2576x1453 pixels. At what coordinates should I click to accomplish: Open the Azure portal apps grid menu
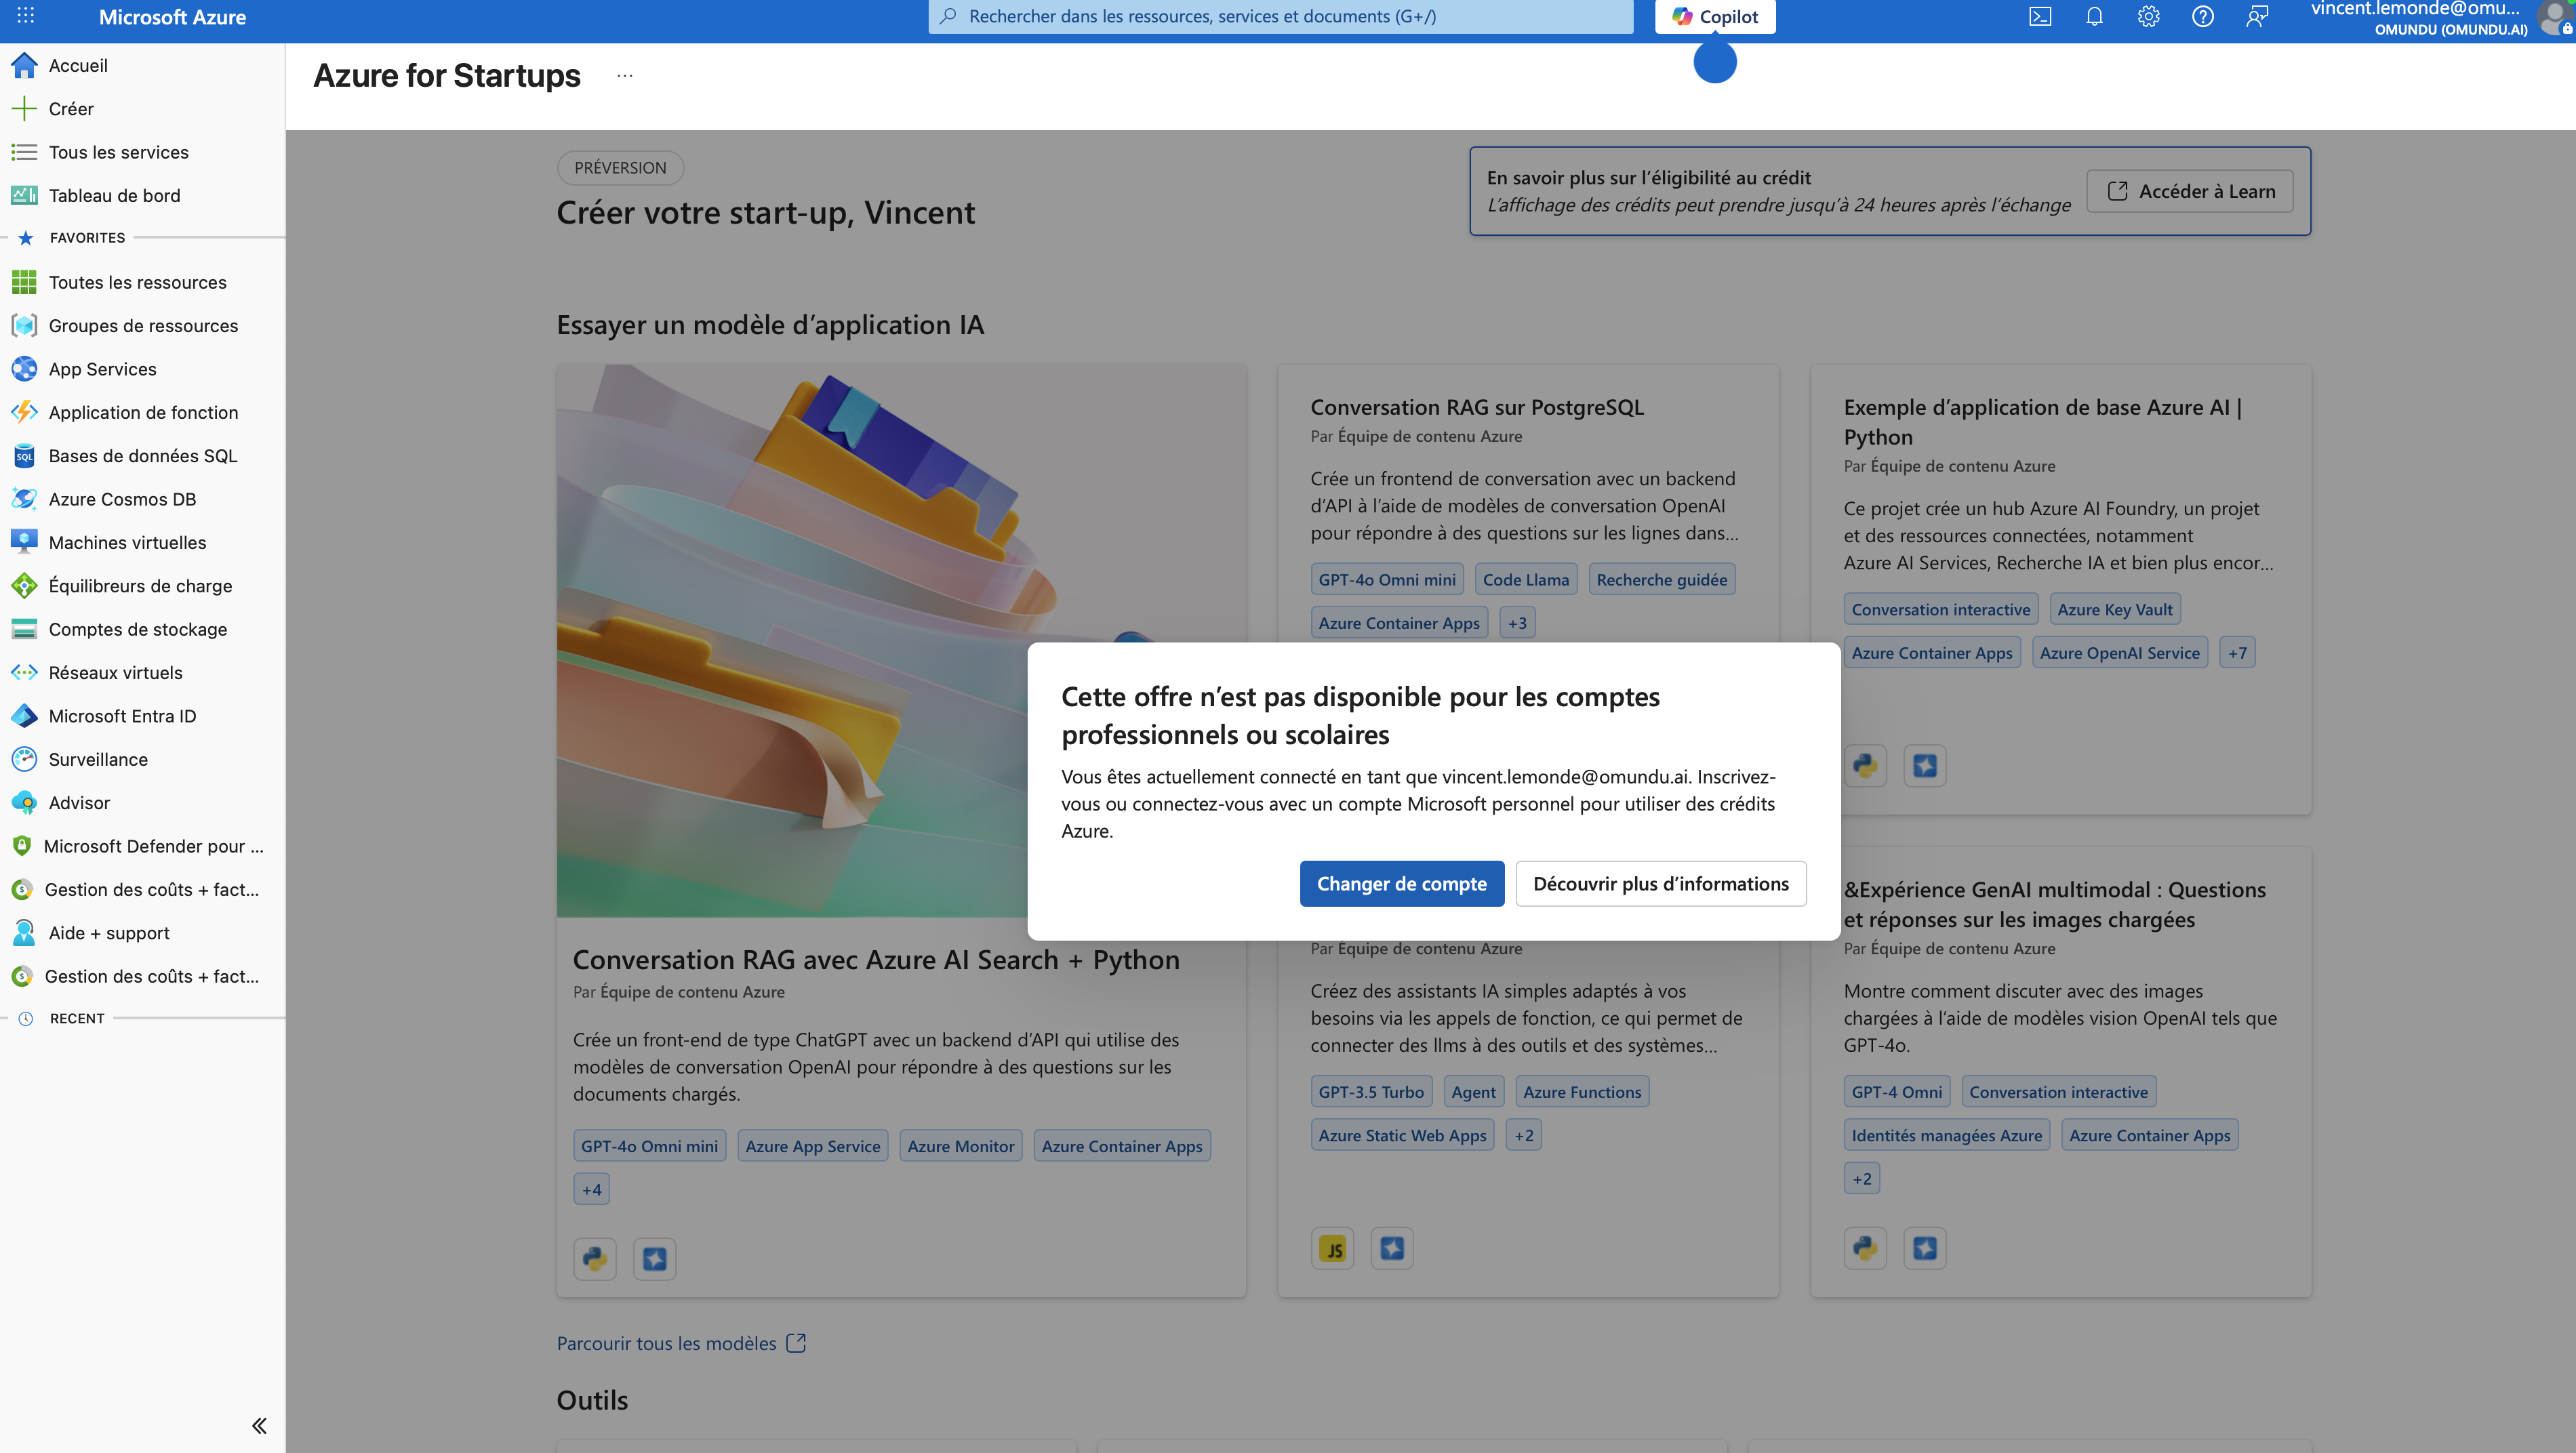[x=26, y=16]
